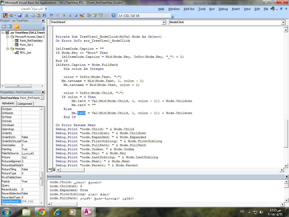The image size is (289, 217).
Task: Click the Toolbox wrench icon
Action: coord(107,15)
